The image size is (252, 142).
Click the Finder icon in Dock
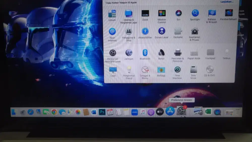pos(14,112)
